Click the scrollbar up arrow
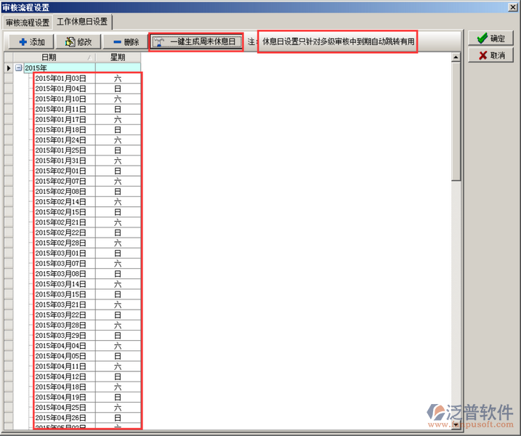The height and width of the screenshot is (436, 521). pyautogui.click(x=456, y=57)
